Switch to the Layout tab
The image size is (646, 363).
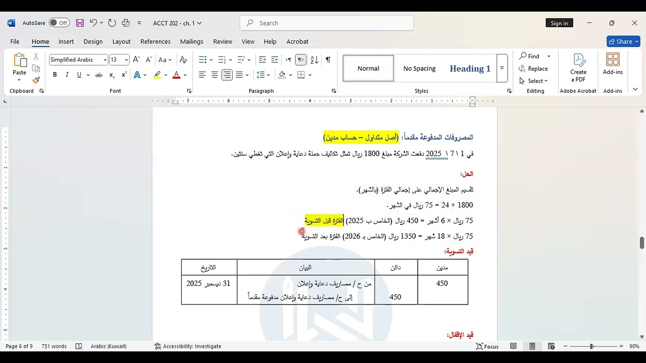(121, 41)
